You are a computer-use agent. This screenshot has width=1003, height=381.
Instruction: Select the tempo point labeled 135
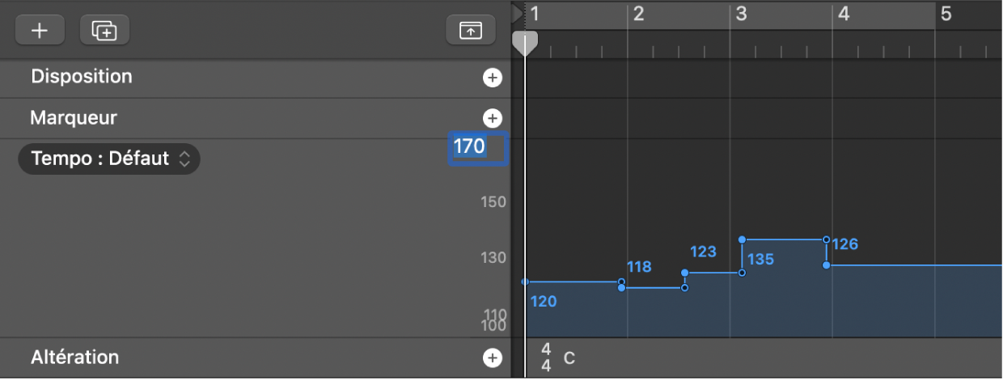[743, 240]
